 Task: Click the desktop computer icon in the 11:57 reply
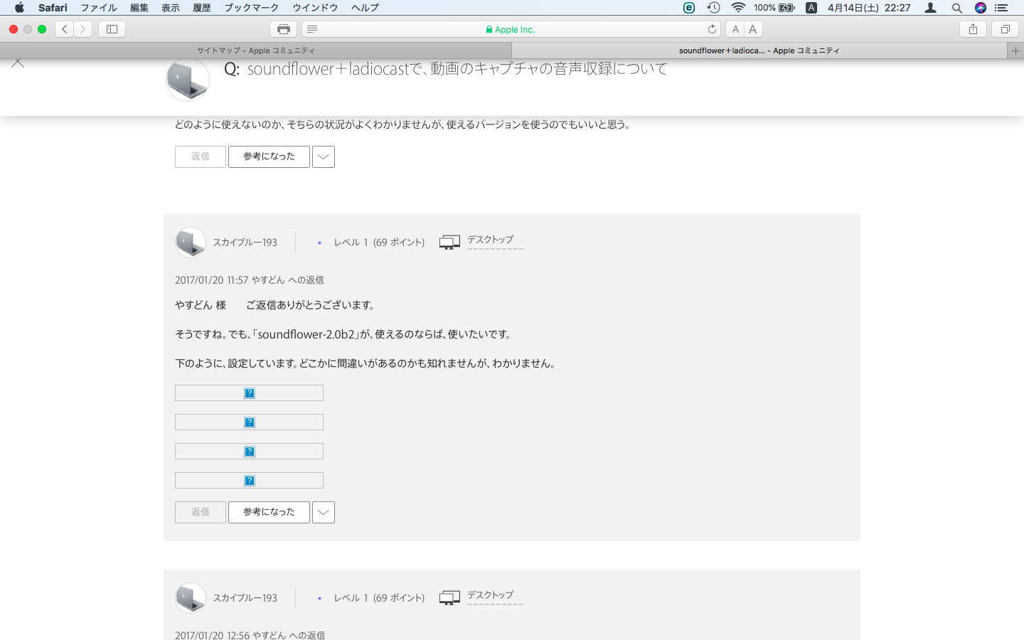click(x=449, y=242)
